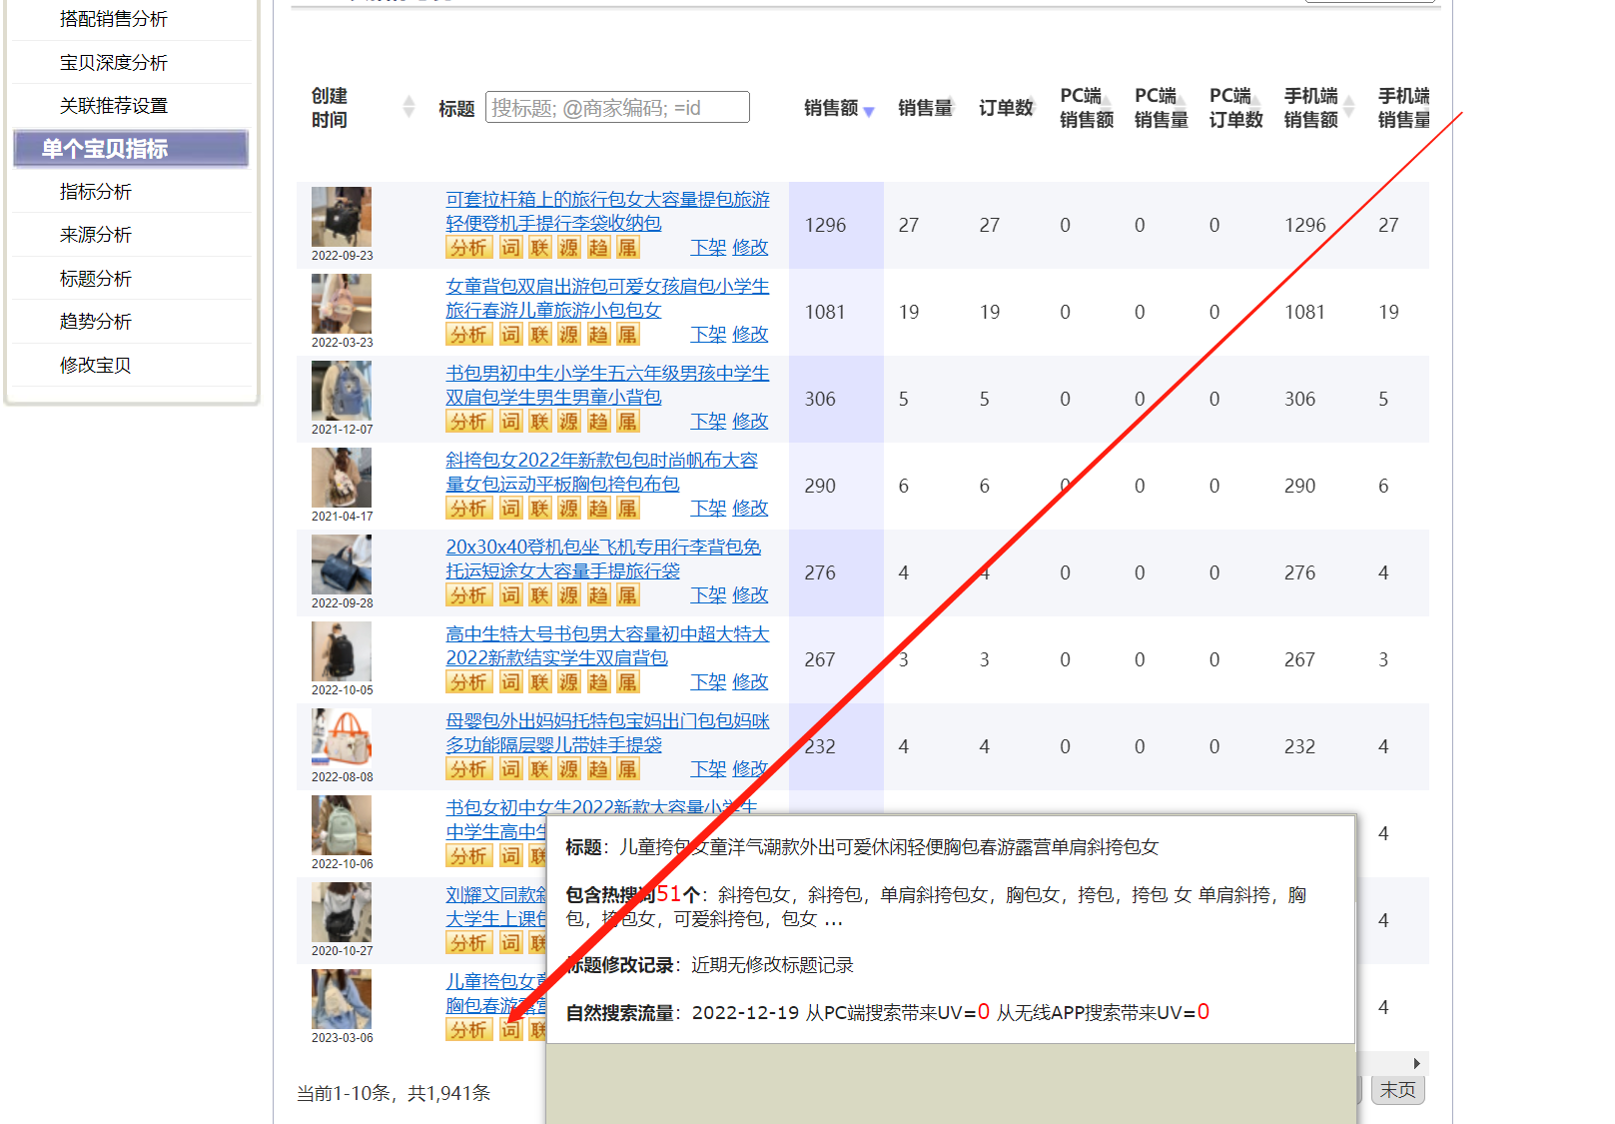Click the 下架 link for the first product

coord(708,248)
